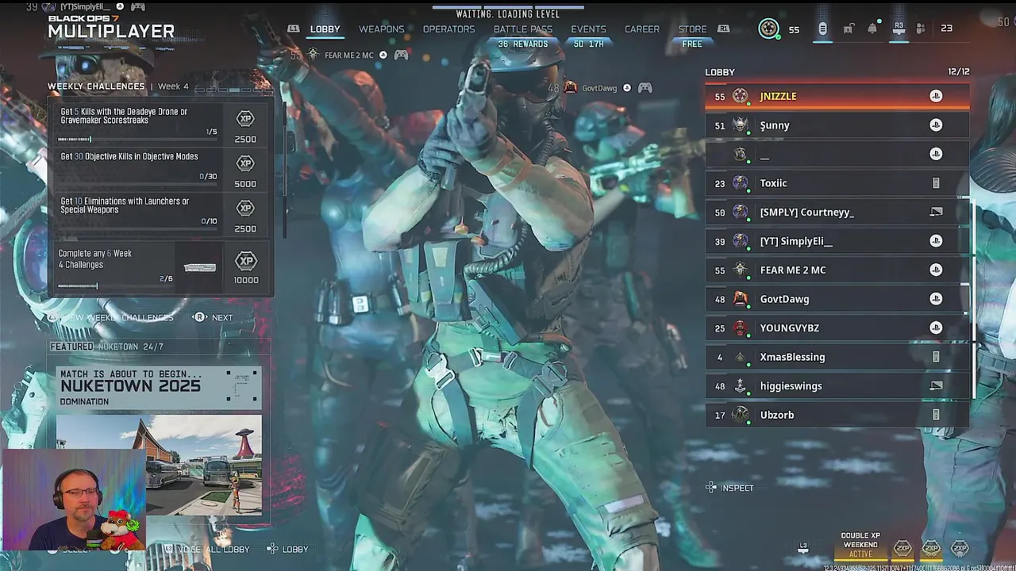Click first double XP token icon
1016x571 pixels.
(x=902, y=548)
